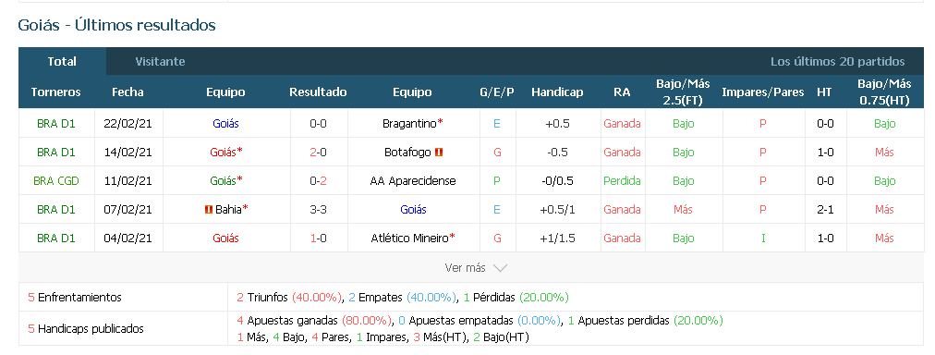
Task: Click the Botafogo team name
Action: coord(407,153)
